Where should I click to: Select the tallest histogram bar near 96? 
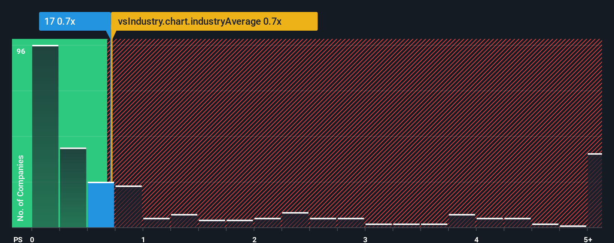point(45,136)
